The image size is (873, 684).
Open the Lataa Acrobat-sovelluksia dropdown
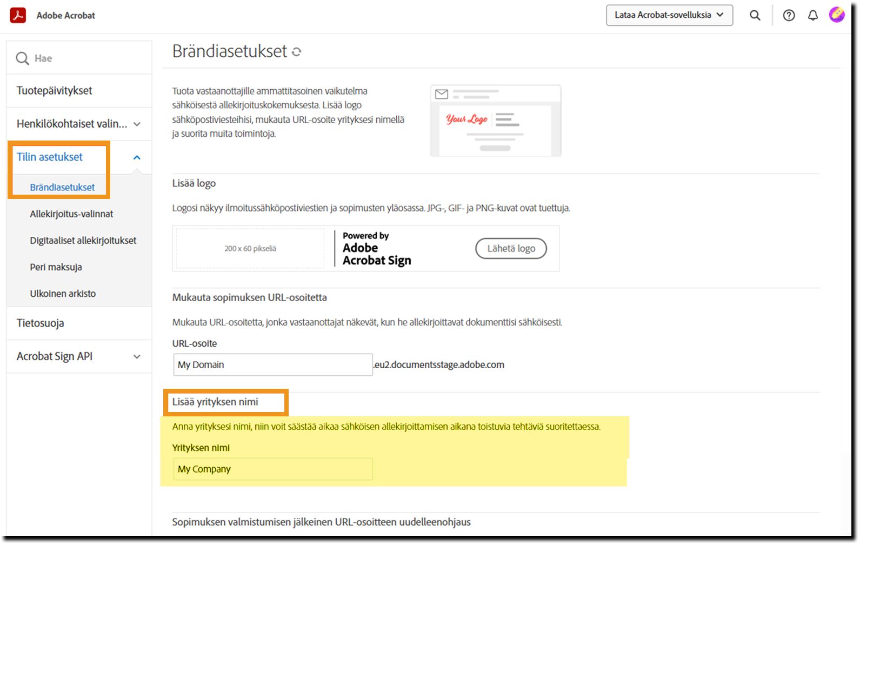(669, 15)
